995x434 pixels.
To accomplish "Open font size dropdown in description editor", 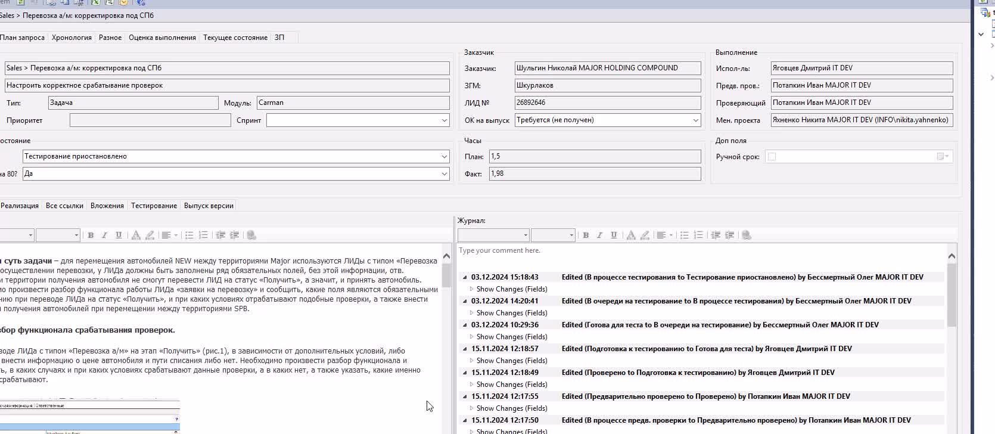I will click(x=76, y=235).
